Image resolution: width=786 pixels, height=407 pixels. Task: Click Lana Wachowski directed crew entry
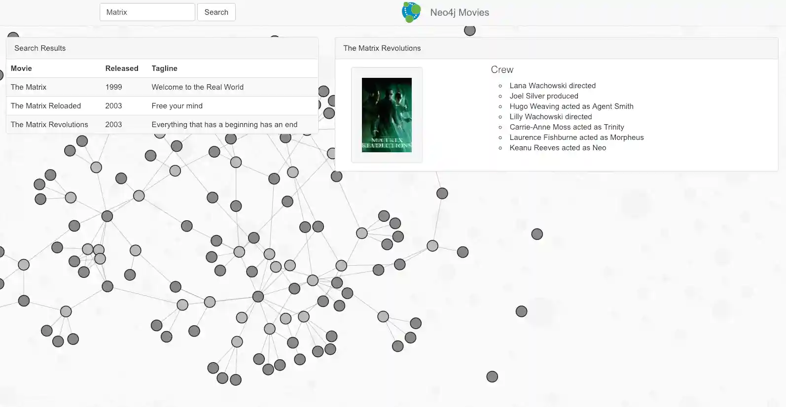click(552, 86)
